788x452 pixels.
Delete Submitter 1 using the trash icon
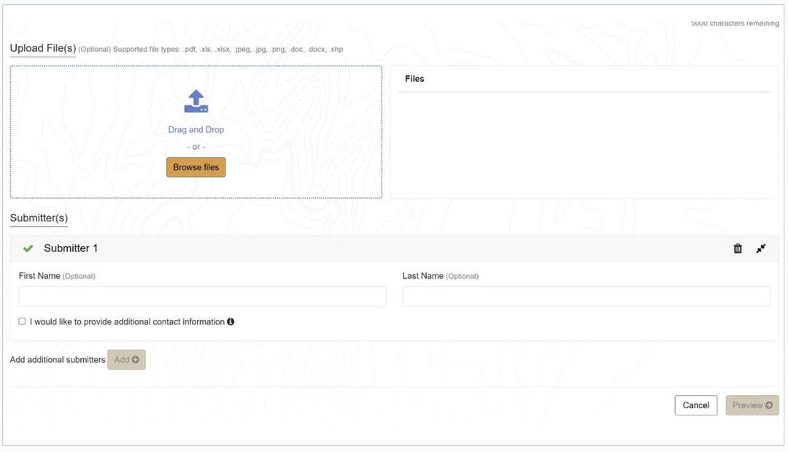pos(738,248)
